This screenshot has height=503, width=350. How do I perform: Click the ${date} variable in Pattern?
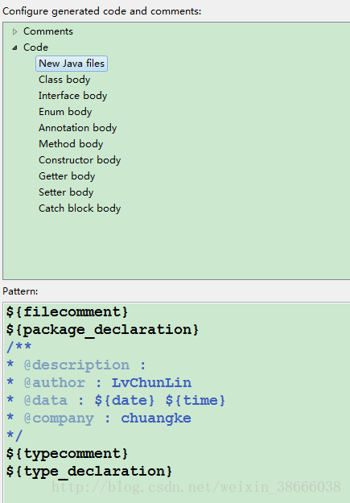point(125,400)
